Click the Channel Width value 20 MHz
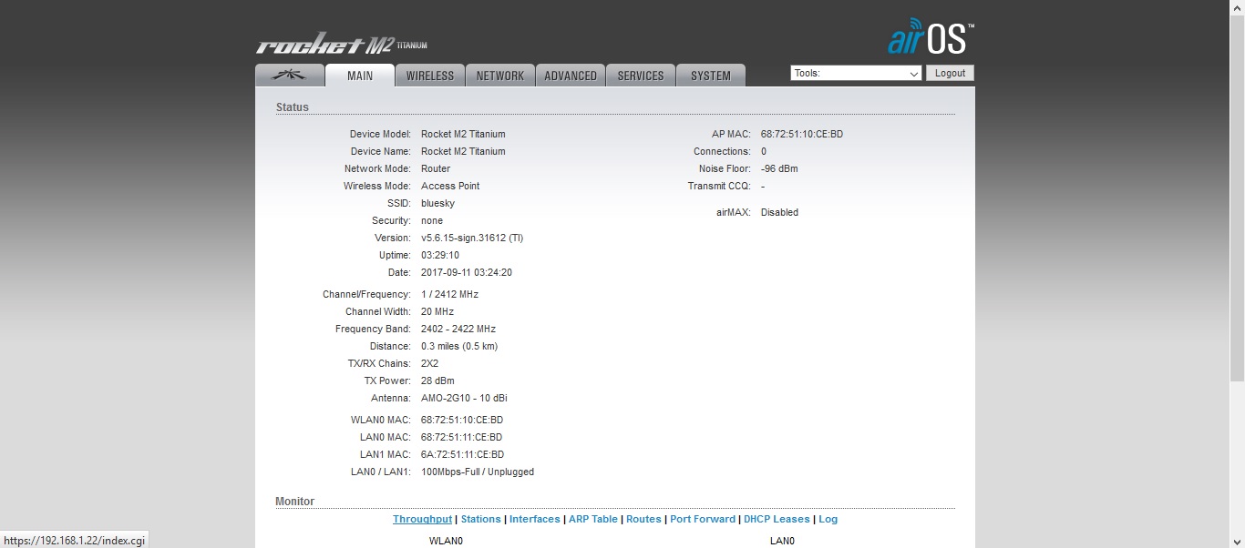The width and height of the screenshot is (1245, 548). pyautogui.click(x=437, y=311)
